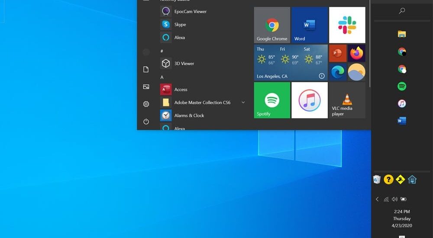Launch Skype from the recently added list

tap(203, 24)
